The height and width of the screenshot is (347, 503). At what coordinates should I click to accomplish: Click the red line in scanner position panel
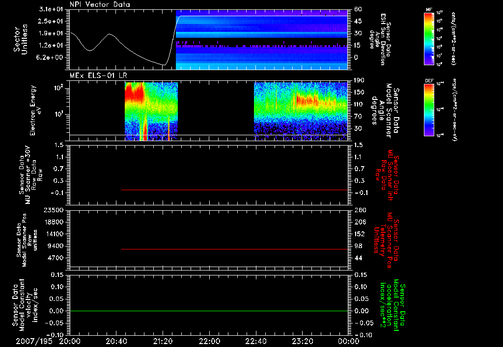(x=234, y=249)
